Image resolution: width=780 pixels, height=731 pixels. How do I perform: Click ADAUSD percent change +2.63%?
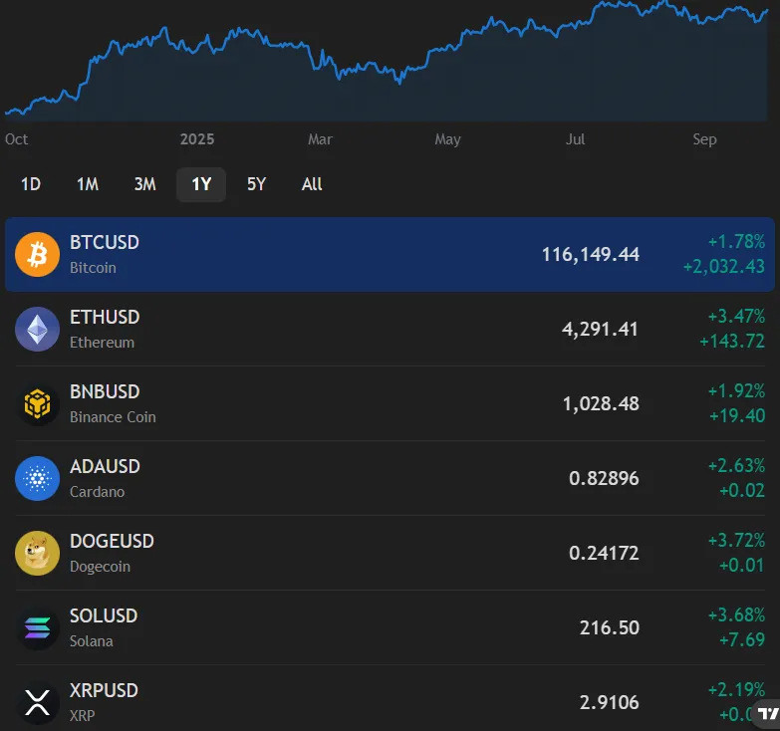coord(735,465)
